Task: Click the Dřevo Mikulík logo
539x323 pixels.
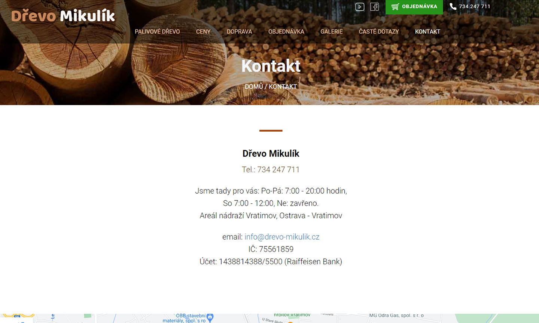Action: (x=63, y=16)
